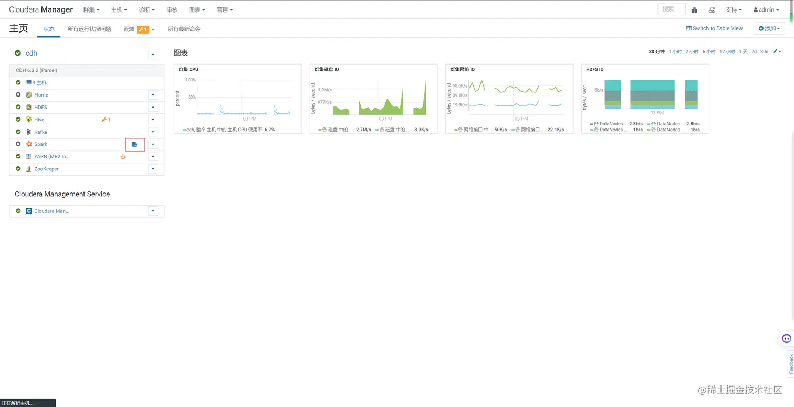Click the HDFS service icon
794x407 pixels.
tap(29, 107)
